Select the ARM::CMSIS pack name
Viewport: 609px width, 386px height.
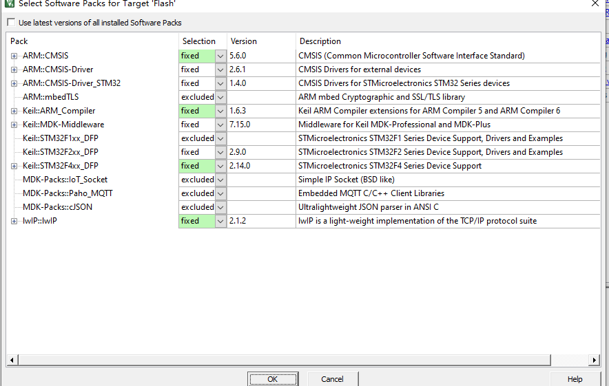[45, 56]
